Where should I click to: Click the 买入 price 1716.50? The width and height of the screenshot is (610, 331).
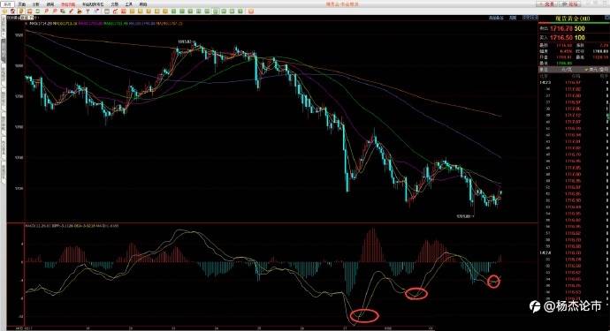pos(561,37)
